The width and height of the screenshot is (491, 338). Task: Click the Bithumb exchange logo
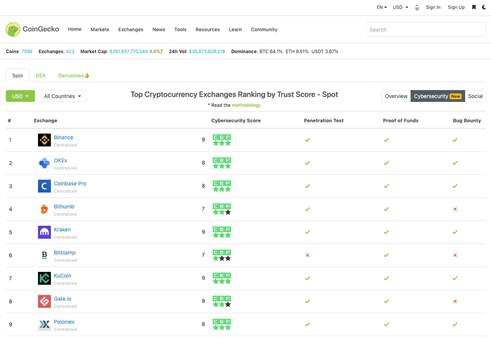click(44, 209)
